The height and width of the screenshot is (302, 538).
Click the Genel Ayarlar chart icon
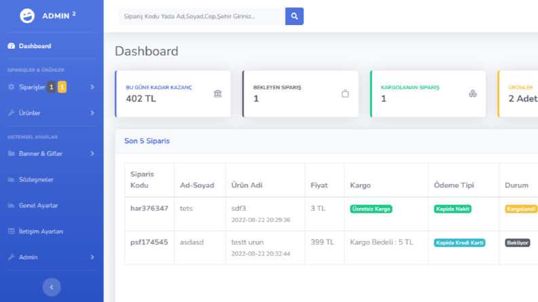(x=12, y=205)
